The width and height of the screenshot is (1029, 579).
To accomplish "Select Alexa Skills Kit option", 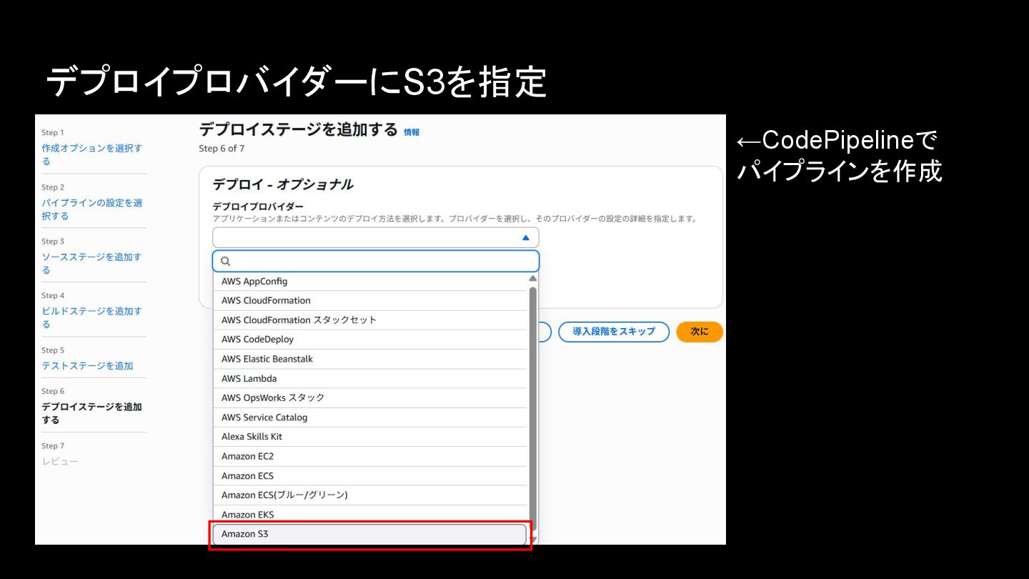I will pyautogui.click(x=370, y=437).
